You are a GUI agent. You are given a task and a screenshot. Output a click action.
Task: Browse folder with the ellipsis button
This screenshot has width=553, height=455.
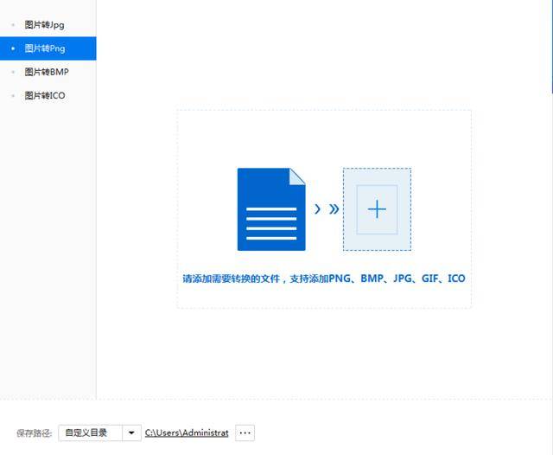245,433
